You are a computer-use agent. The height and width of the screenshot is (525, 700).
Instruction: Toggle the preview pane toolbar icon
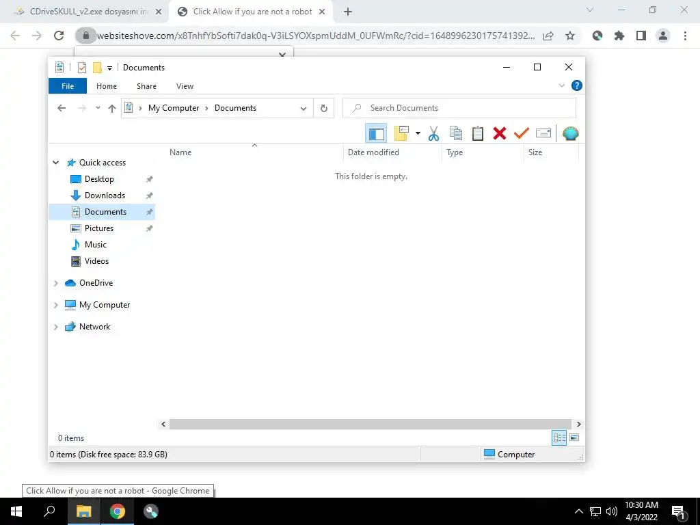[376, 133]
